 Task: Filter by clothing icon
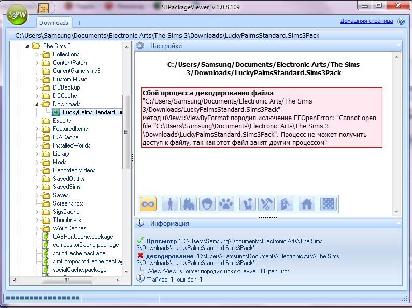188,204
